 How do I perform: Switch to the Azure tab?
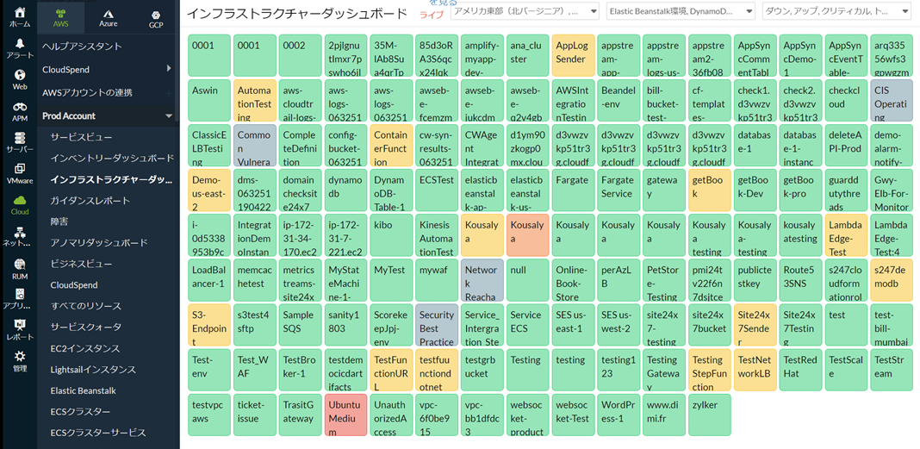[x=108, y=17]
